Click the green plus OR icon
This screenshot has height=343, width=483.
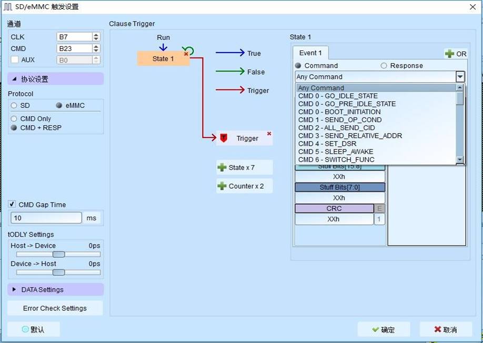click(x=450, y=54)
